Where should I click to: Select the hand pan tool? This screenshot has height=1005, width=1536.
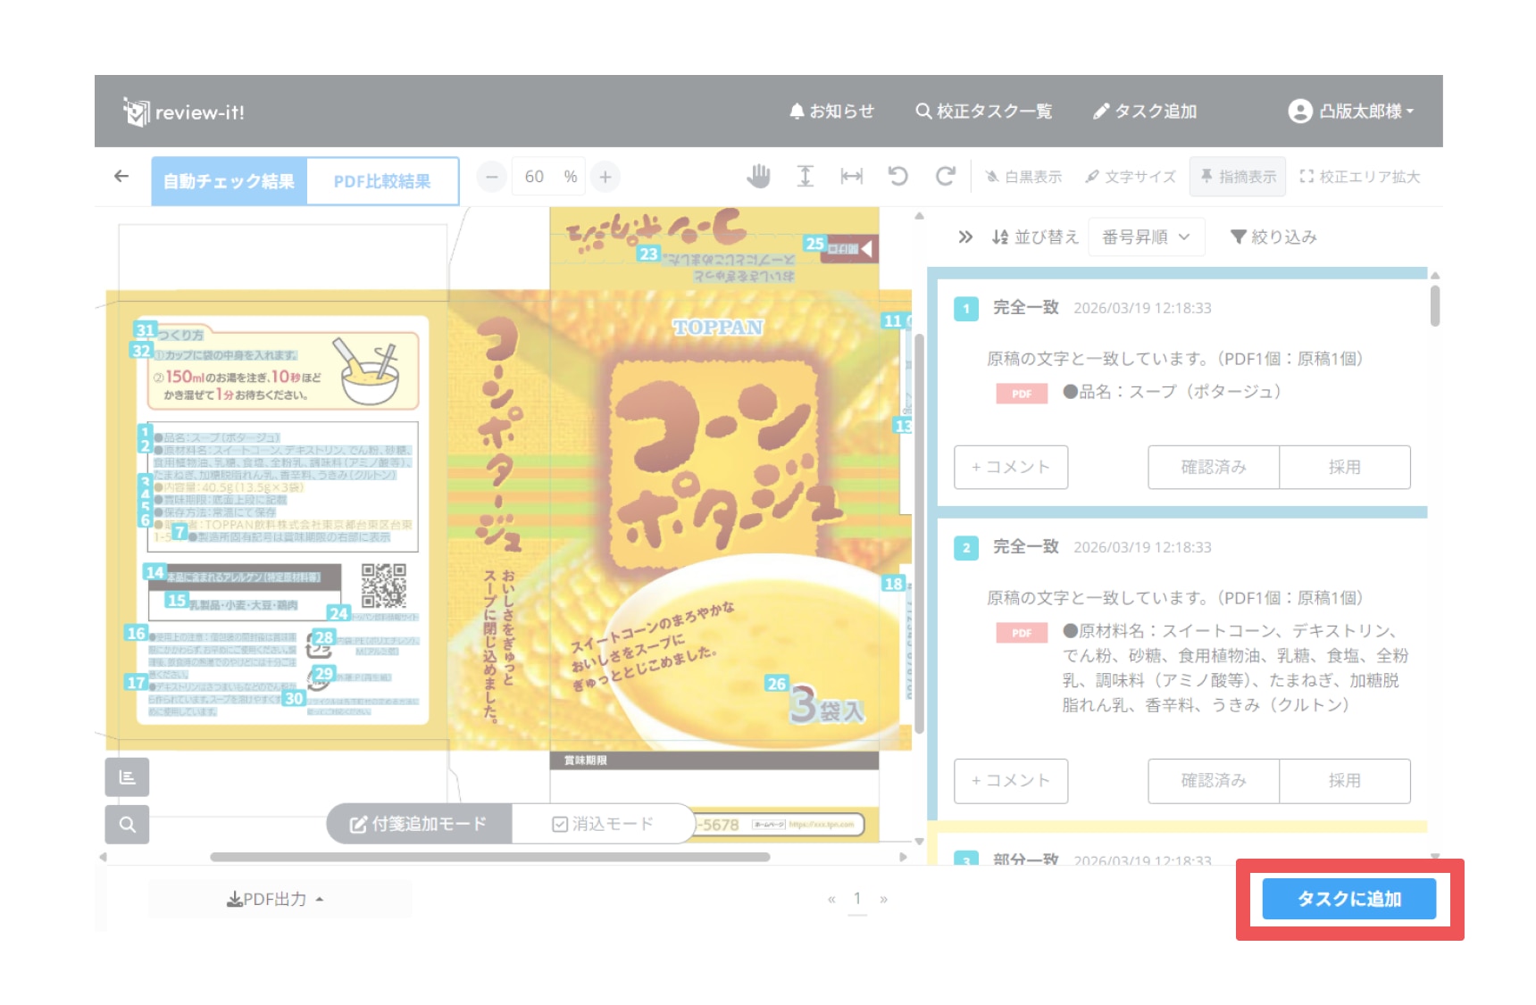[x=758, y=177]
